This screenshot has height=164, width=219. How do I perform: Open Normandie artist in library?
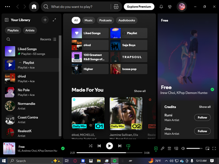[31, 106]
